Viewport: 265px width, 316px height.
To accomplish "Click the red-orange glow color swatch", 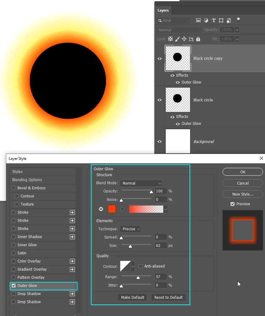I will coord(112,209).
